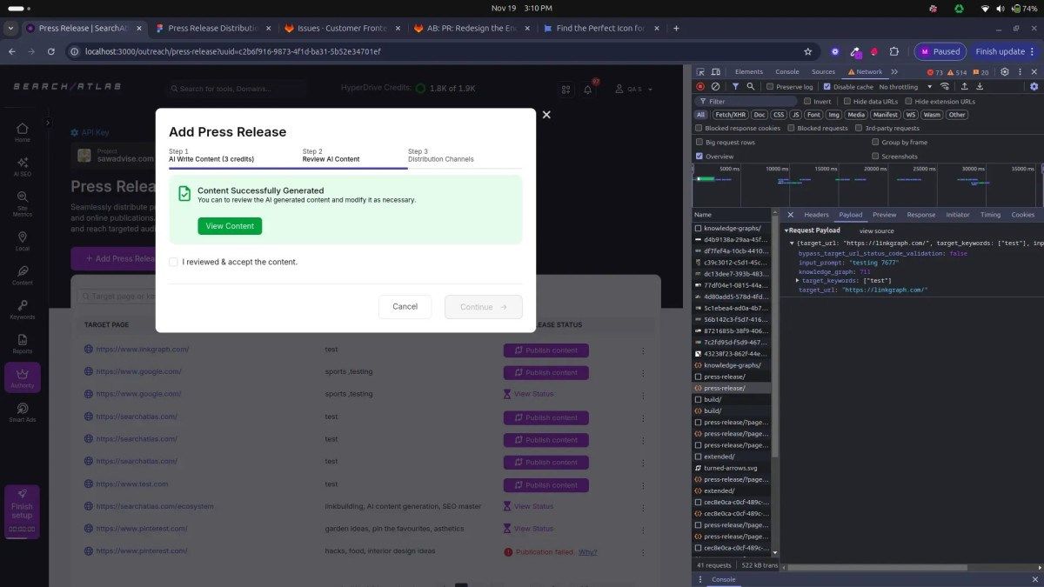Click the green View Content button
Screen dimensions: 1044x587
[x=230, y=226]
